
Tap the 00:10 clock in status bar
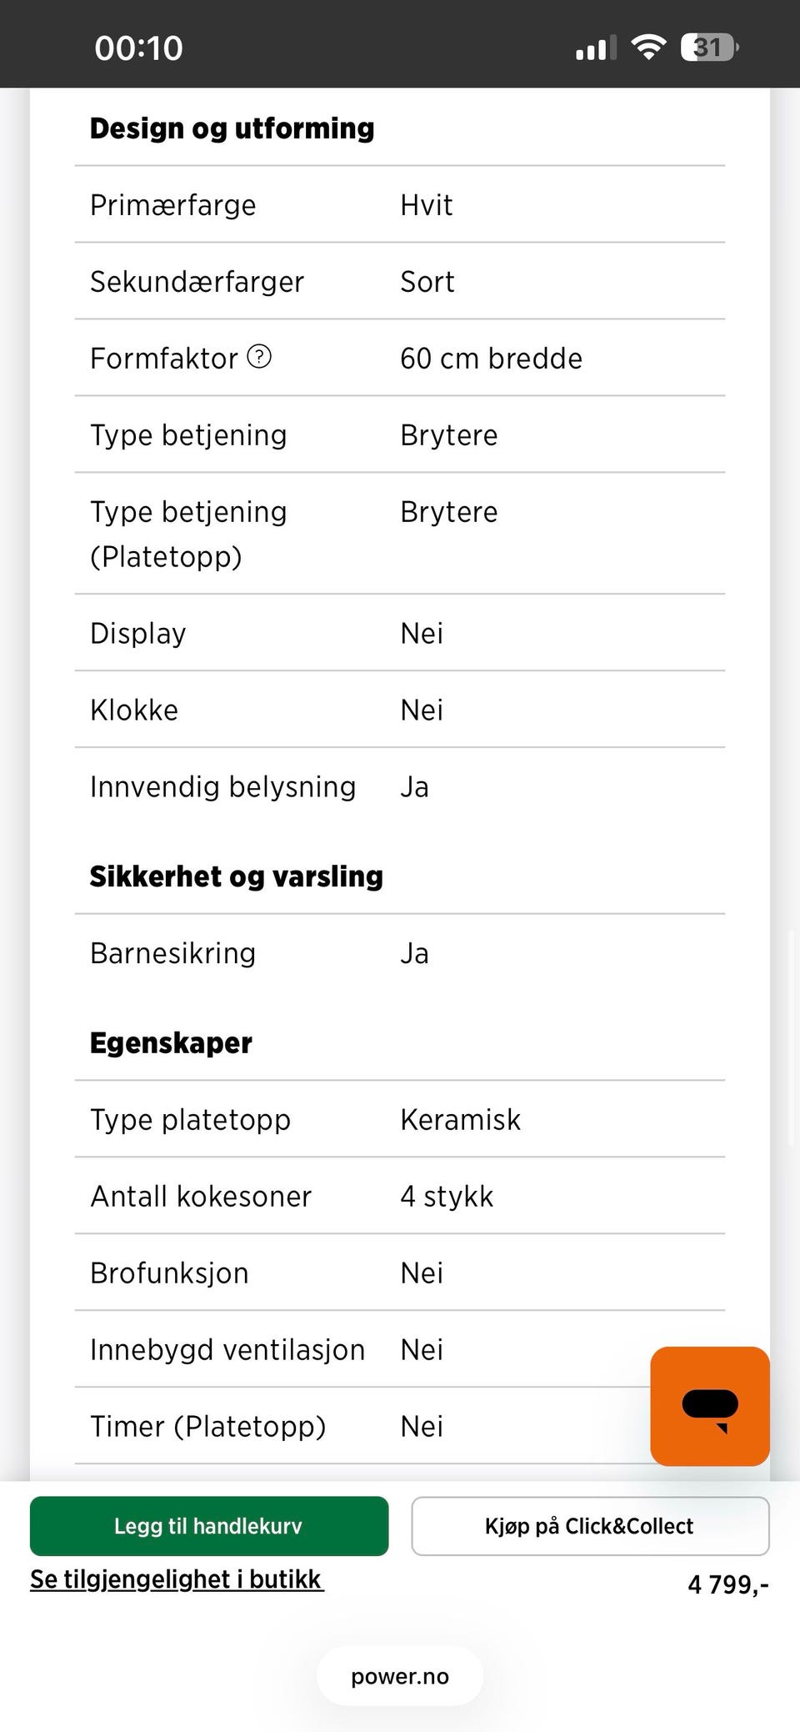[138, 48]
